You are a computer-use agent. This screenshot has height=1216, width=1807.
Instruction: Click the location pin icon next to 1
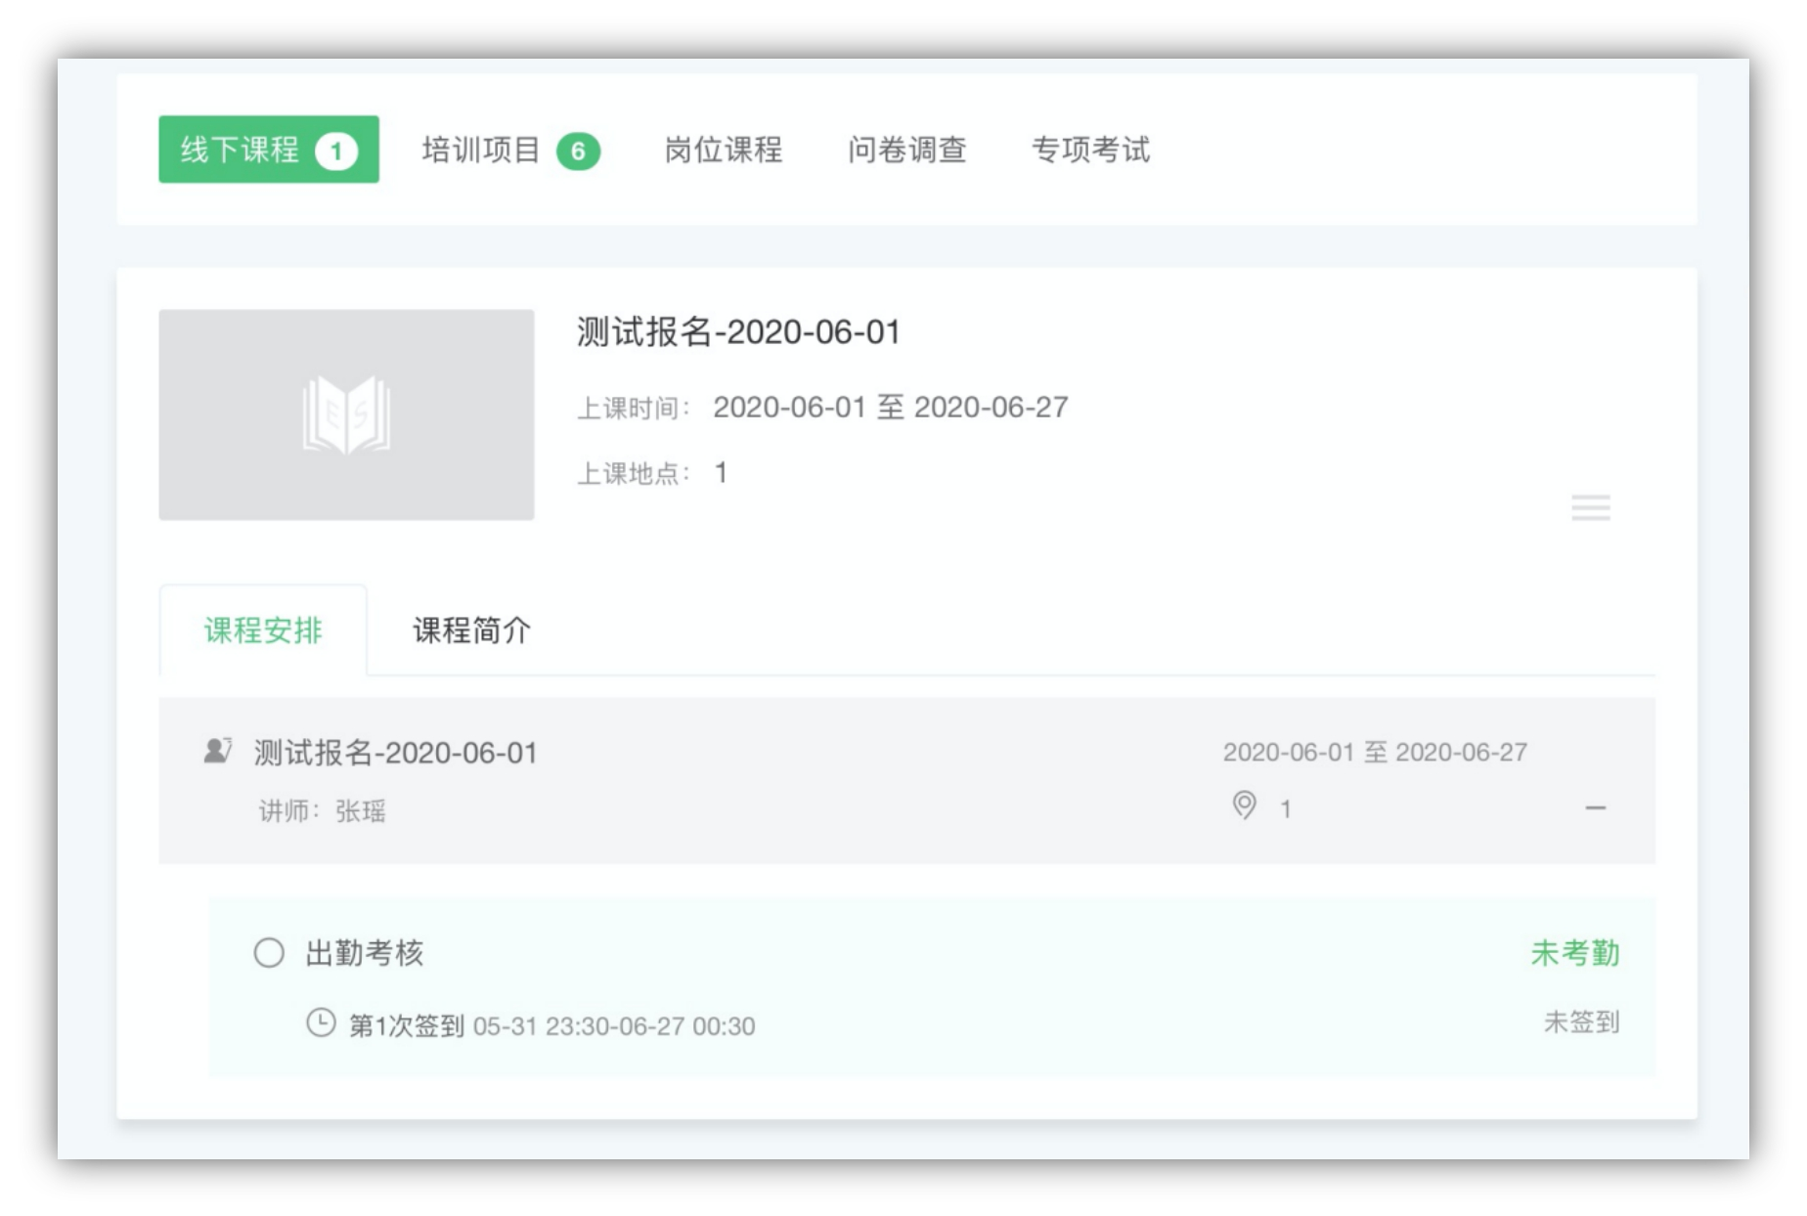1245,807
